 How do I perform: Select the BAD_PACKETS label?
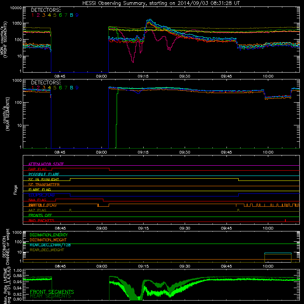[x=41, y=220]
